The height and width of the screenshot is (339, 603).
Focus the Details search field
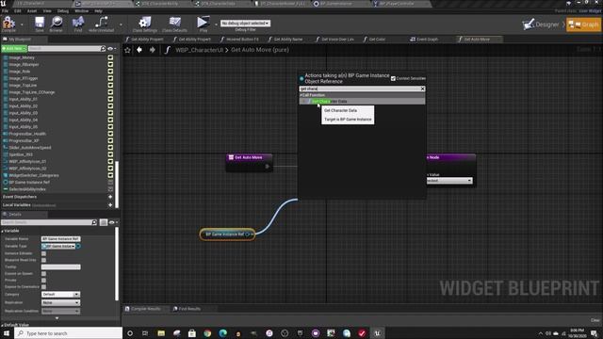click(46, 222)
